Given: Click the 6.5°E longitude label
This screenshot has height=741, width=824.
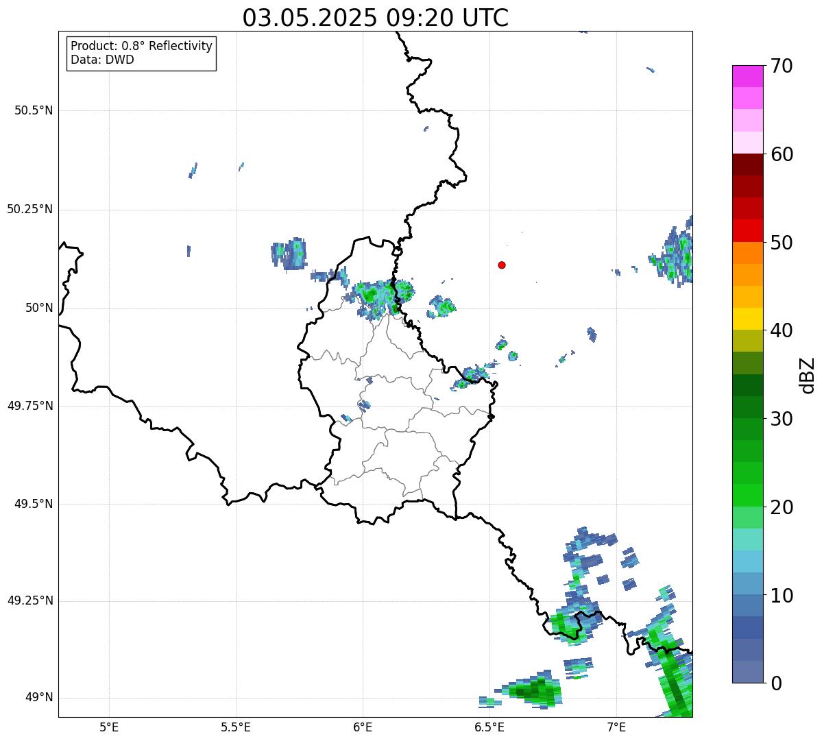Looking at the screenshot, I should click(490, 727).
